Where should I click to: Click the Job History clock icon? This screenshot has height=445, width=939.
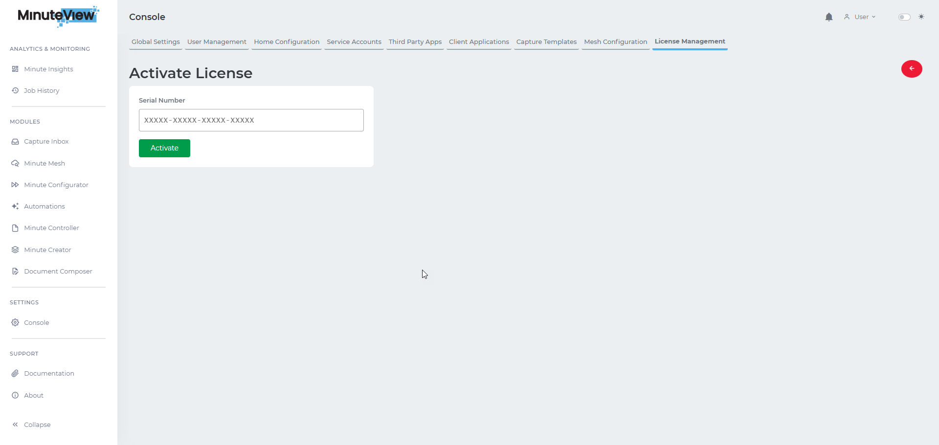coord(15,91)
